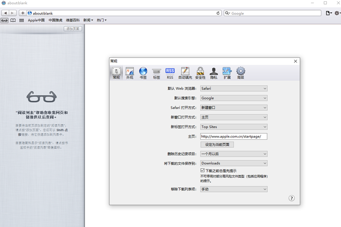Click the reading list glasses icon in bookmarks bar
Image resolution: width=341 pixels, height=227 pixels.
pos(5,20)
